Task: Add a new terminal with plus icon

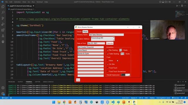Action: (178, 82)
